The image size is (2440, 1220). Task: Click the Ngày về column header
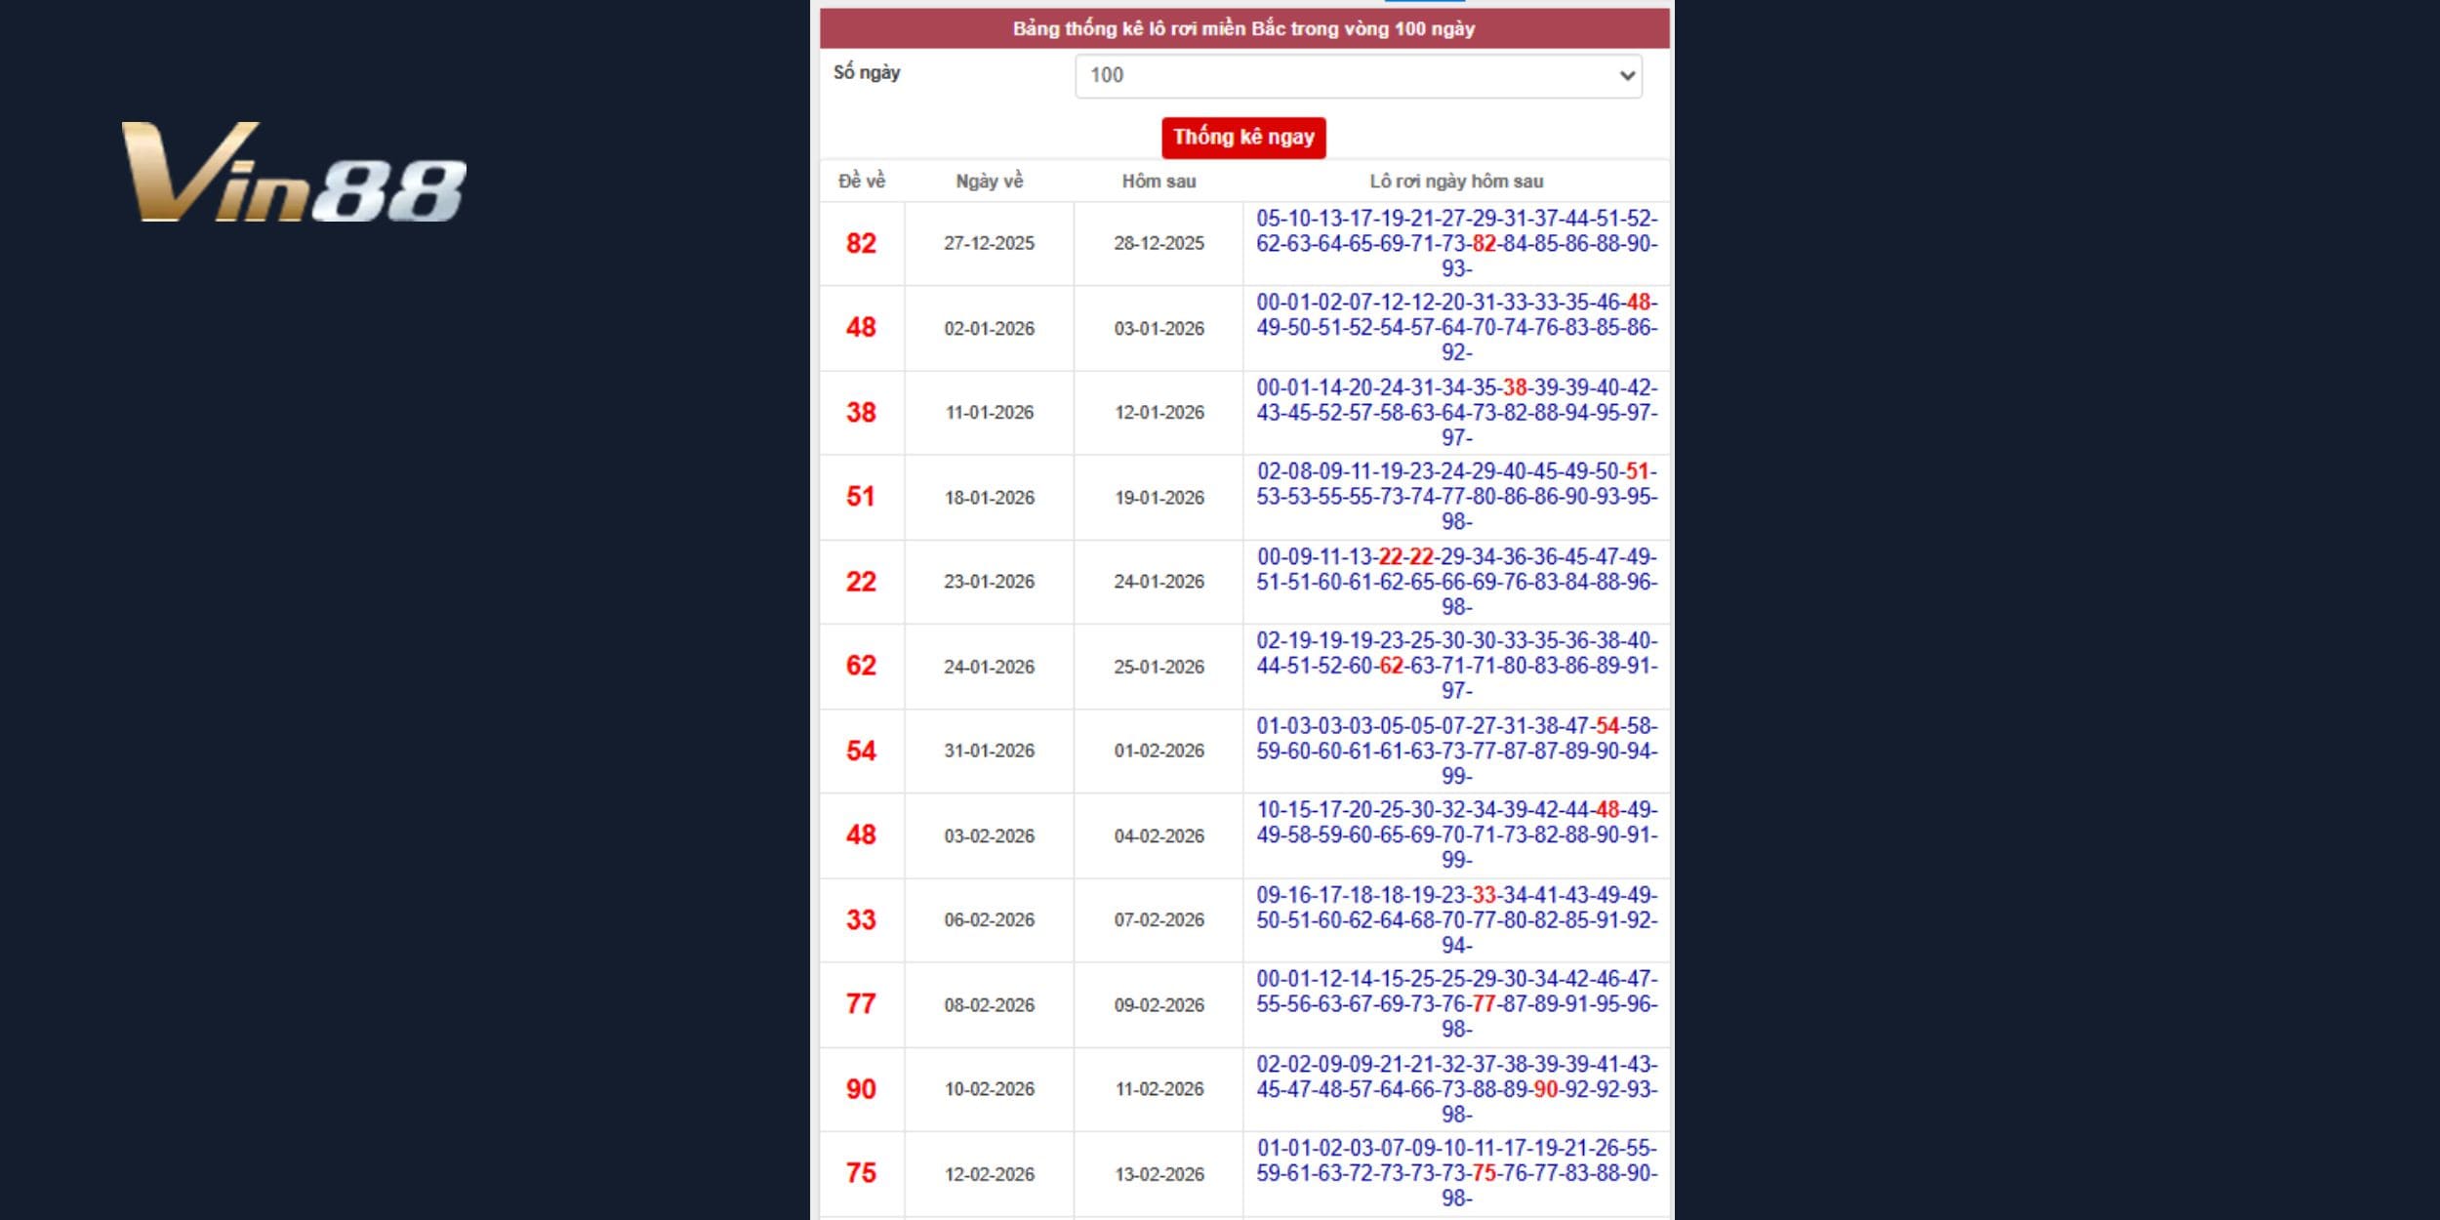pos(989,182)
